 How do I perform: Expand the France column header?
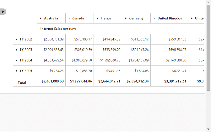pyautogui.click(x=98, y=18)
